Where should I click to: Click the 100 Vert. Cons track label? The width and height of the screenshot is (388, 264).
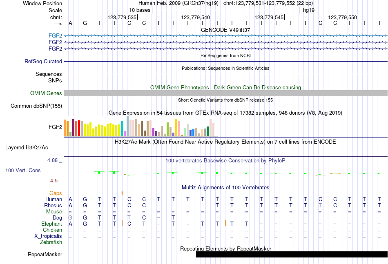[x=23, y=170]
